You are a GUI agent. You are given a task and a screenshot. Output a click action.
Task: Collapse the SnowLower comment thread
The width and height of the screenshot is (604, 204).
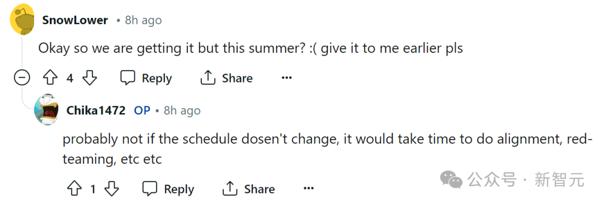[x=22, y=78]
